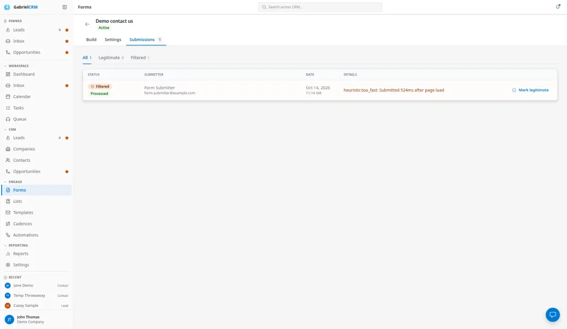567x329 pixels.
Task: Click the Status column header
Action: (x=94, y=74)
